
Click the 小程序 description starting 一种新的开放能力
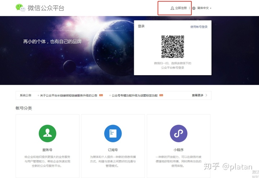pos(178,162)
